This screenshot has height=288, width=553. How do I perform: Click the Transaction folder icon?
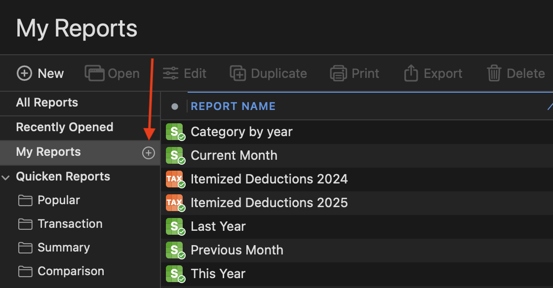[x=25, y=224]
